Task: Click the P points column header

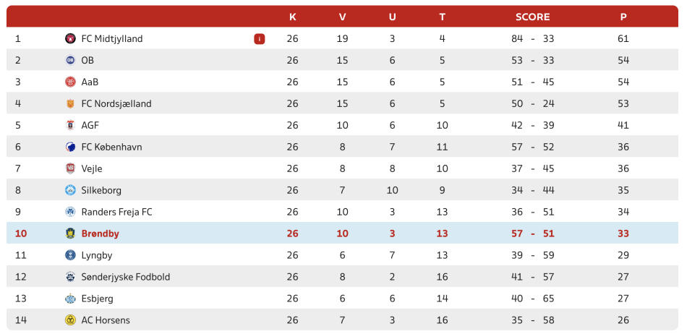Action: [623, 17]
